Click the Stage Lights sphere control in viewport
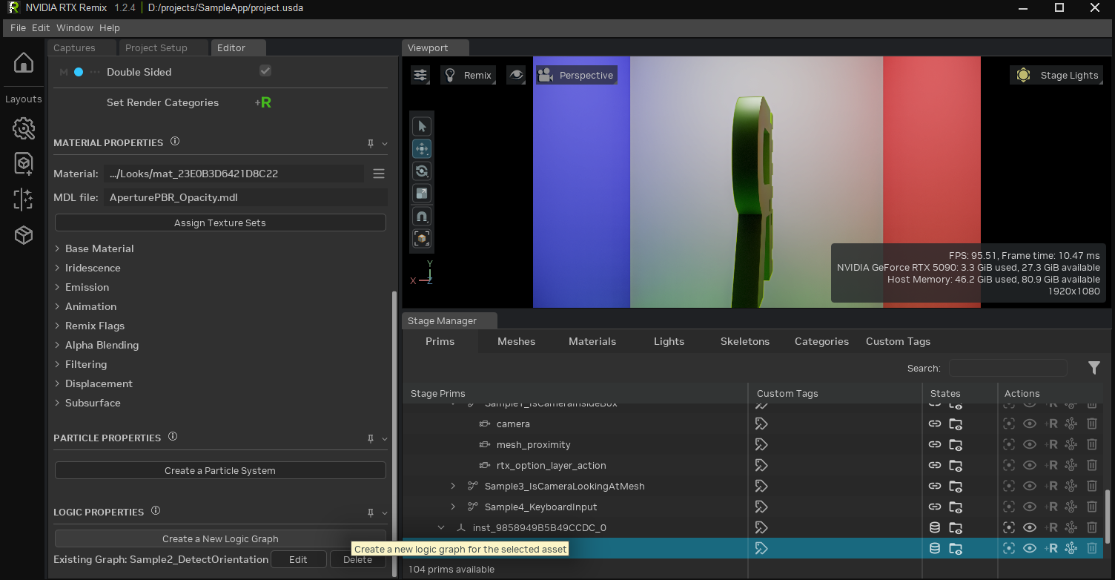The width and height of the screenshot is (1115, 580). (1023, 74)
